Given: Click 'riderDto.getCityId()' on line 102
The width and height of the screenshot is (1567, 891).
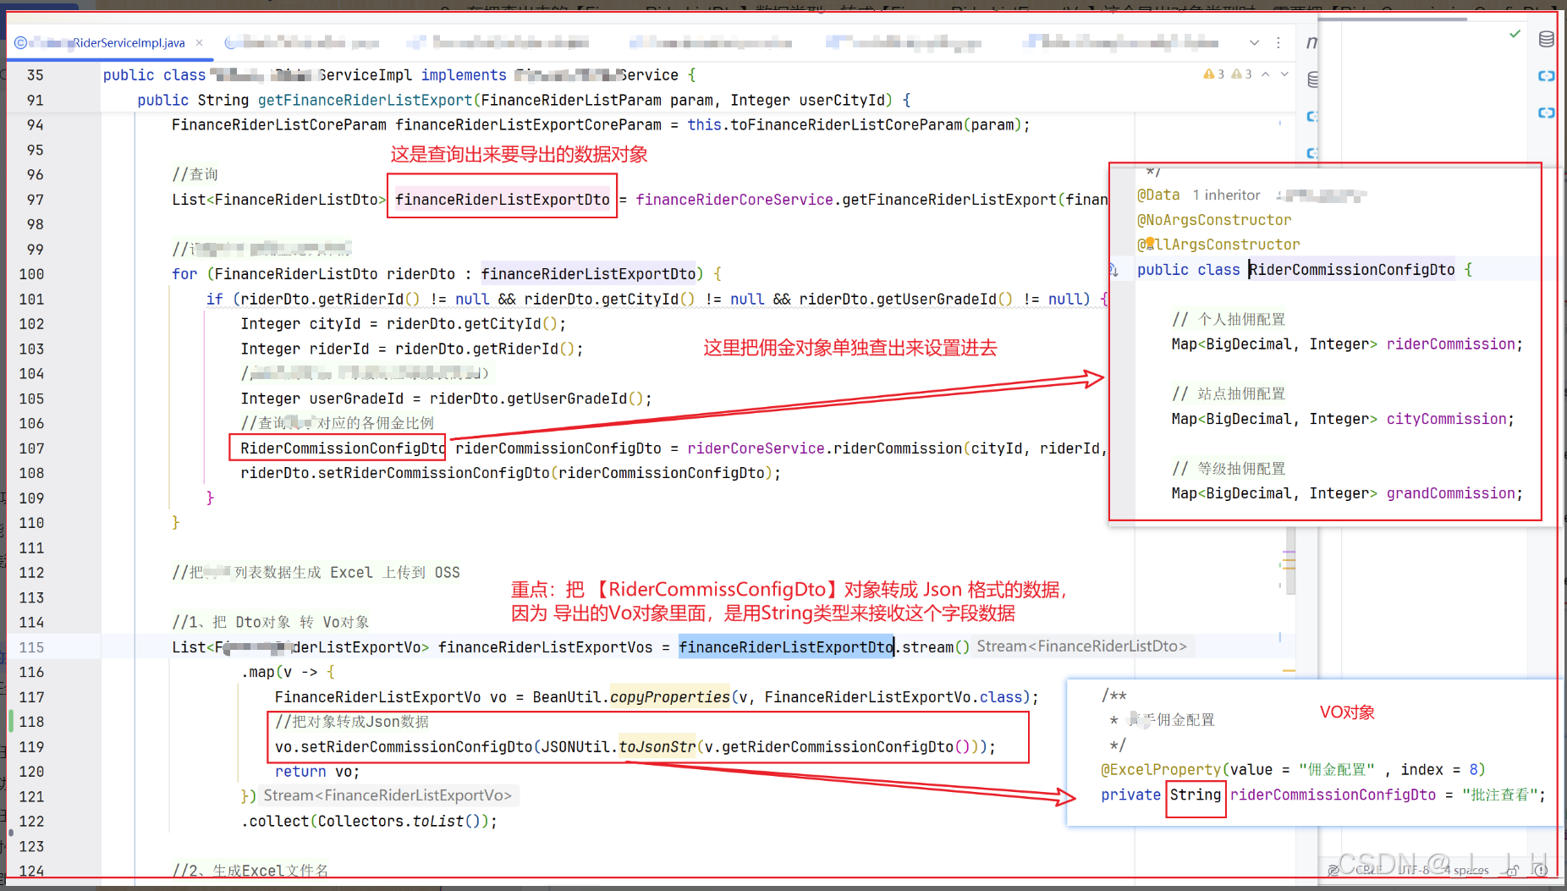Looking at the screenshot, I should pos(472,324).
